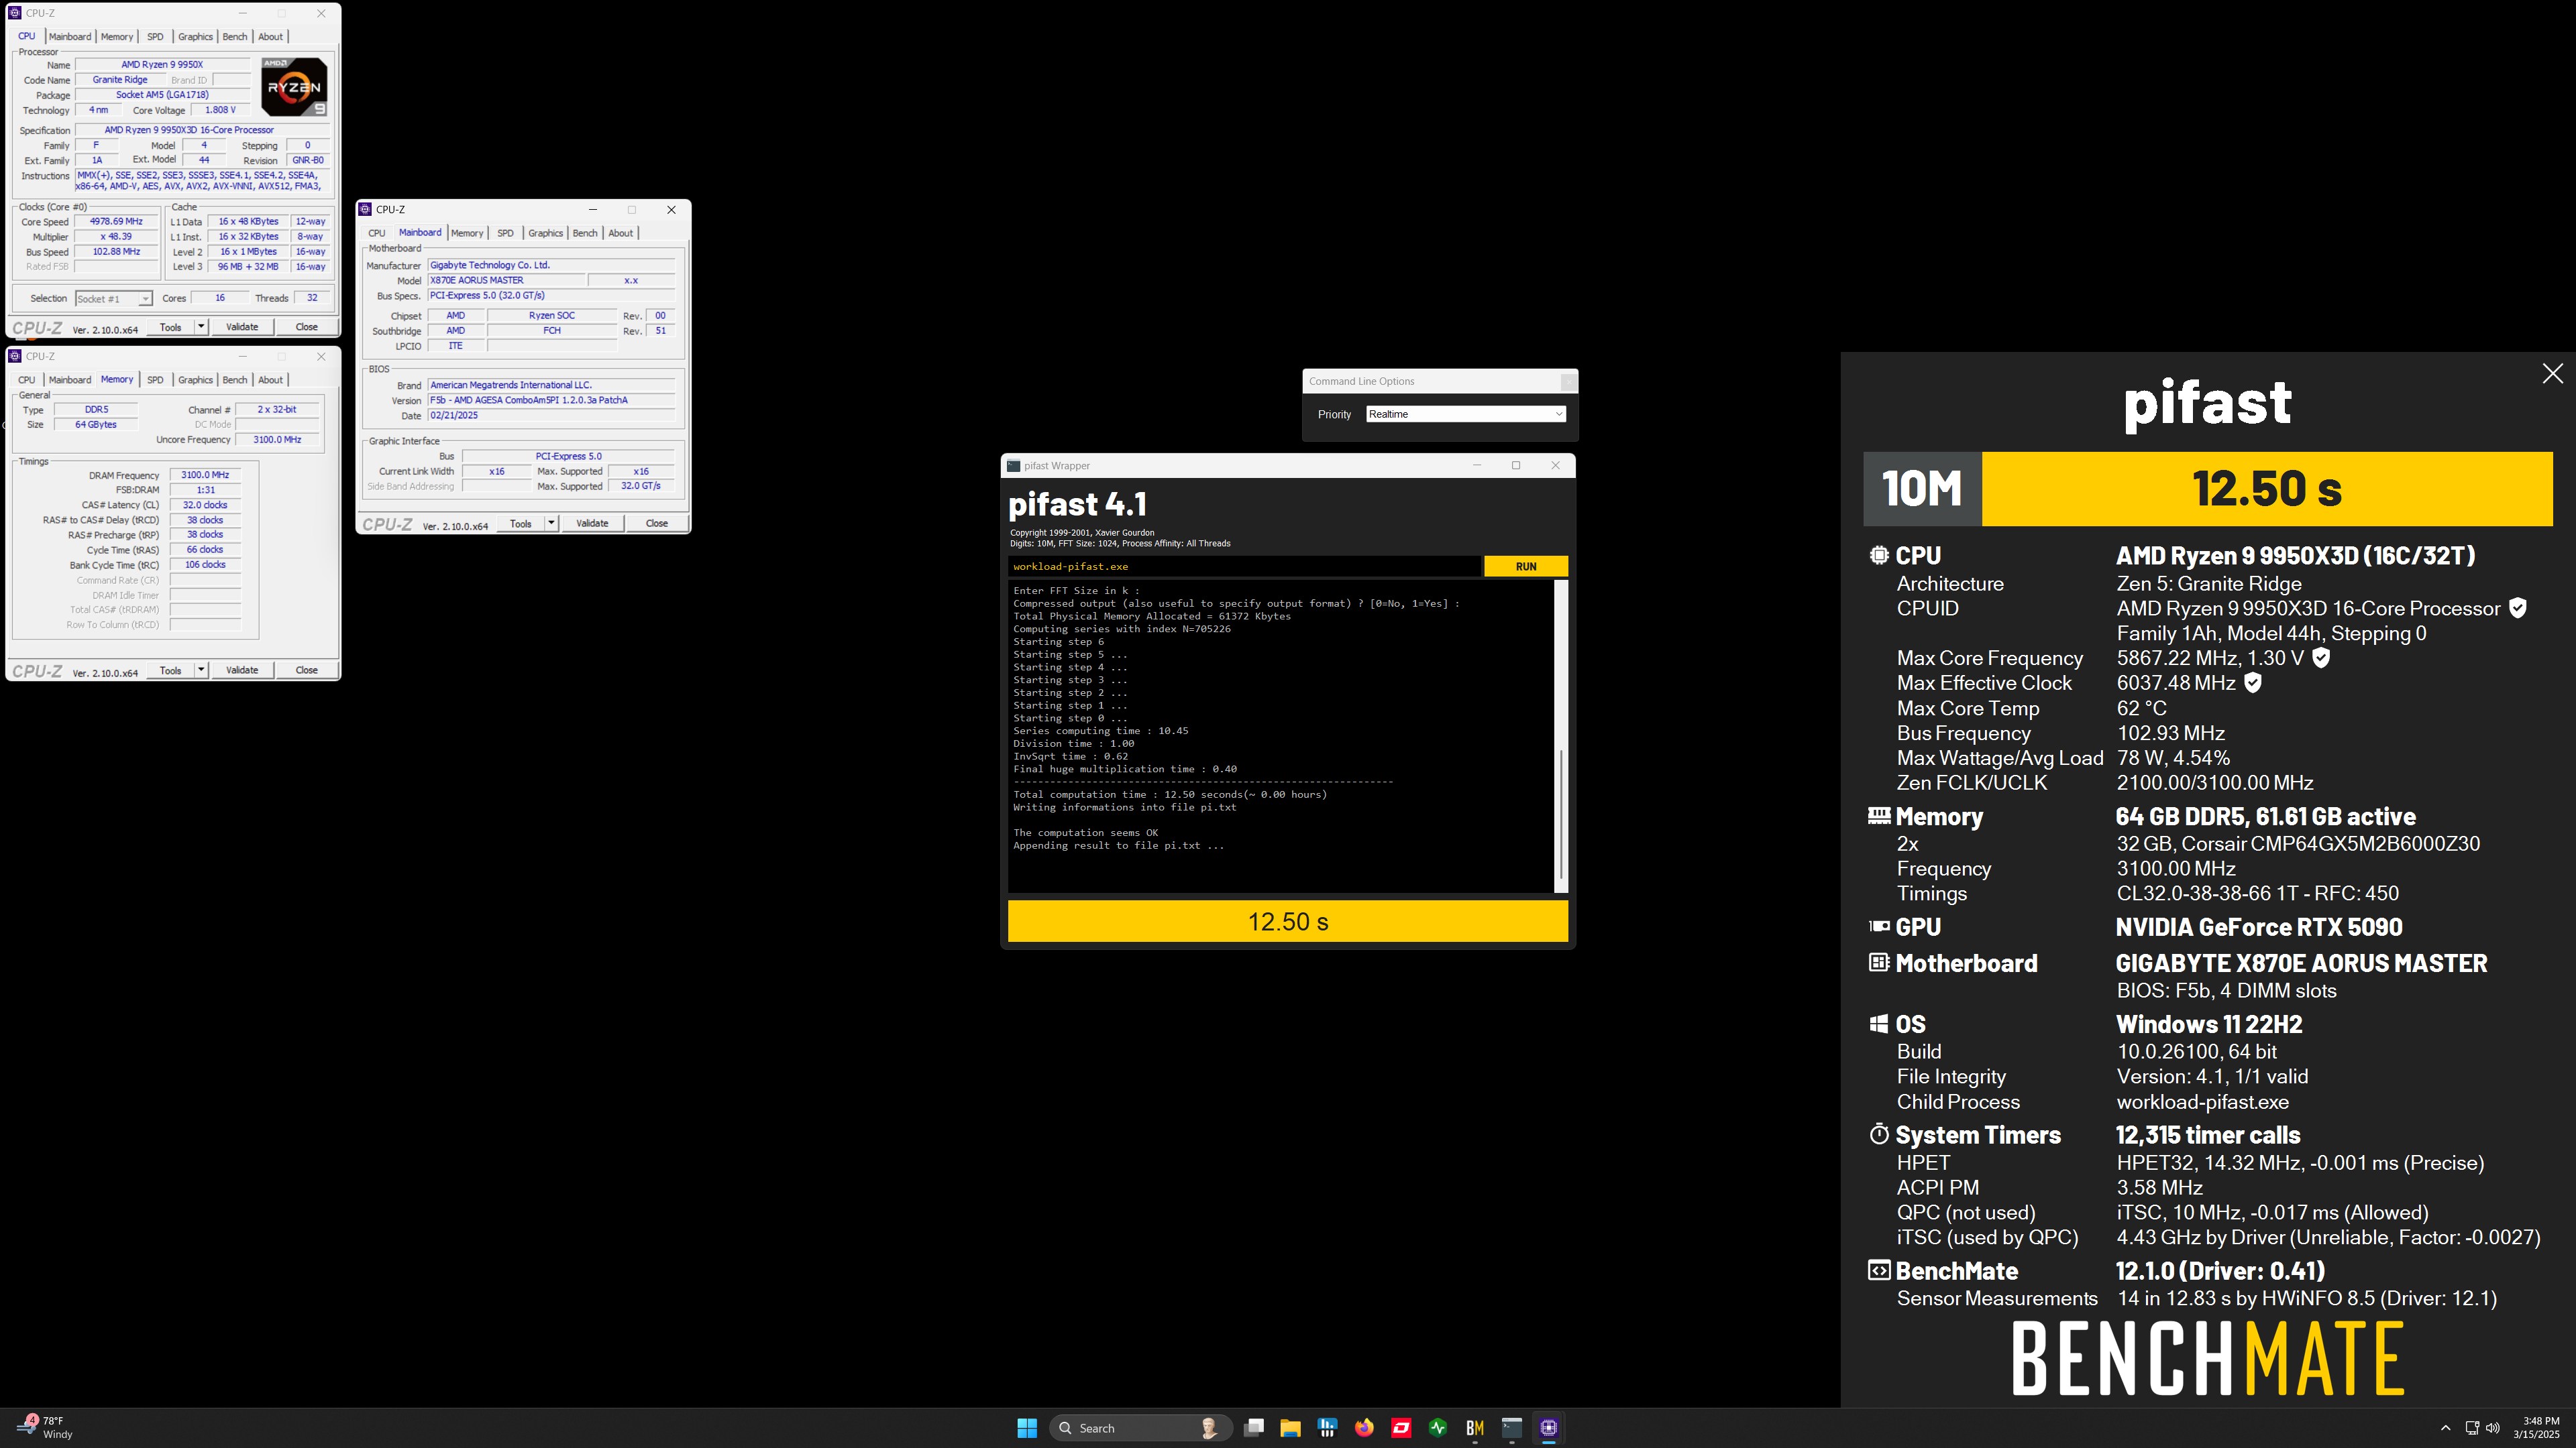This screenshot has width=2576, height=1448.
Task: Open the red slanted-logo app in taskbar
Action: 1401,1428
